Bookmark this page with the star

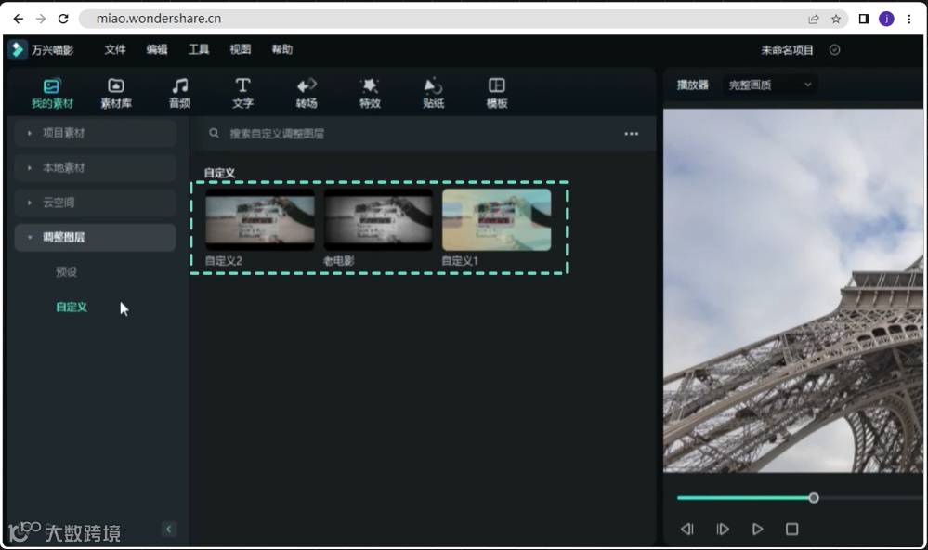[836, 19]
